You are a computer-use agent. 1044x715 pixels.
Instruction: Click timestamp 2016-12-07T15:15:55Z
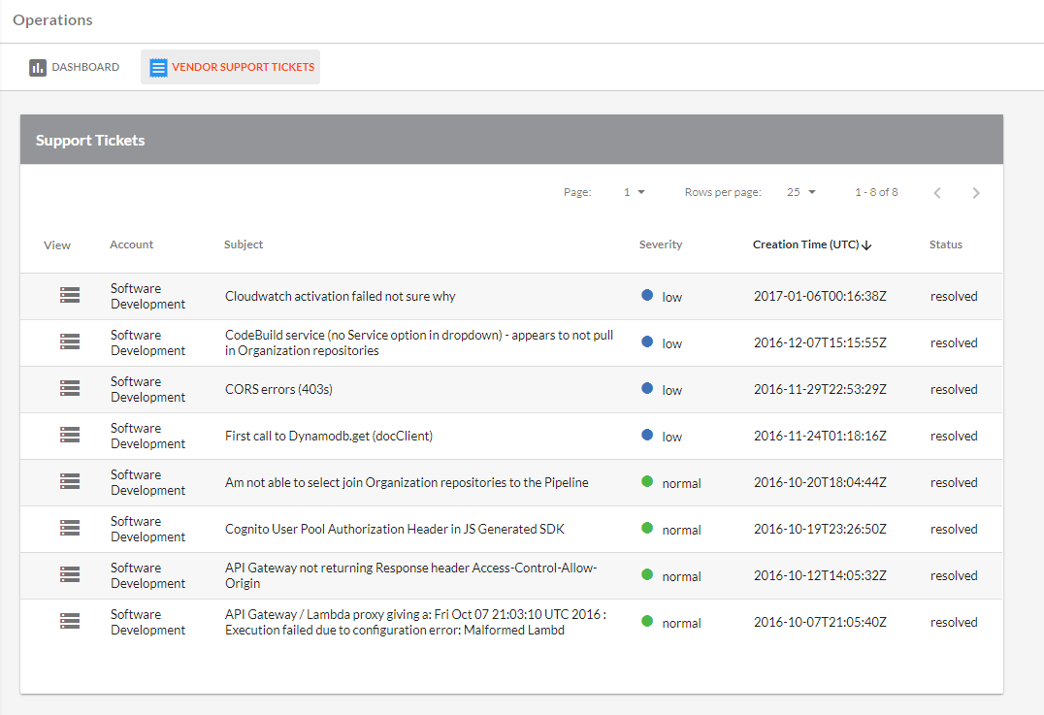820,342
